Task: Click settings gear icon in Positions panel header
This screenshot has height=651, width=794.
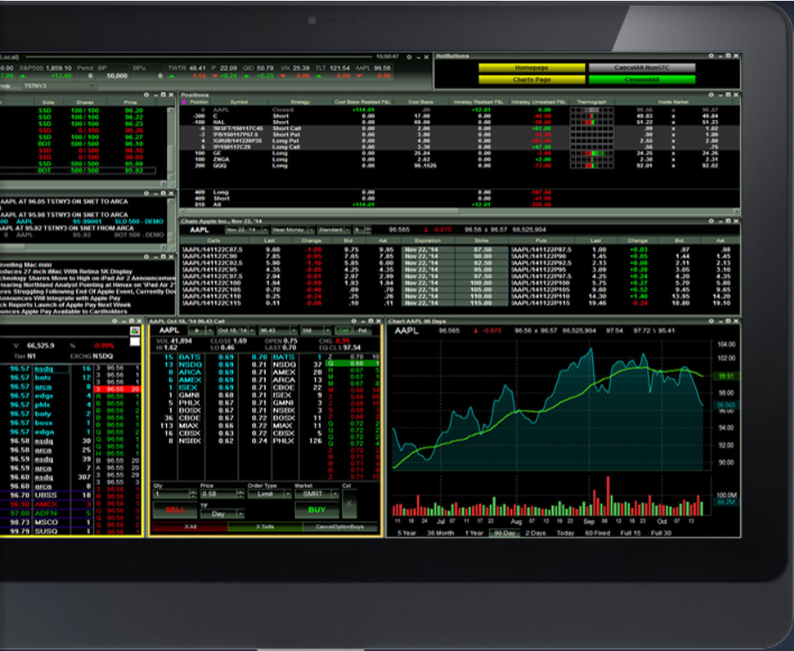Action: point(711,94)
